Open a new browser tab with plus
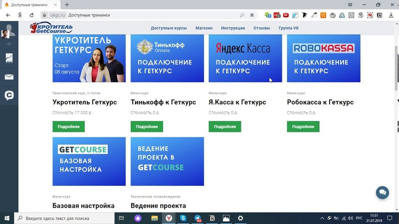The image size is (399, 224). pyautogui.click(x=67, y=4)
